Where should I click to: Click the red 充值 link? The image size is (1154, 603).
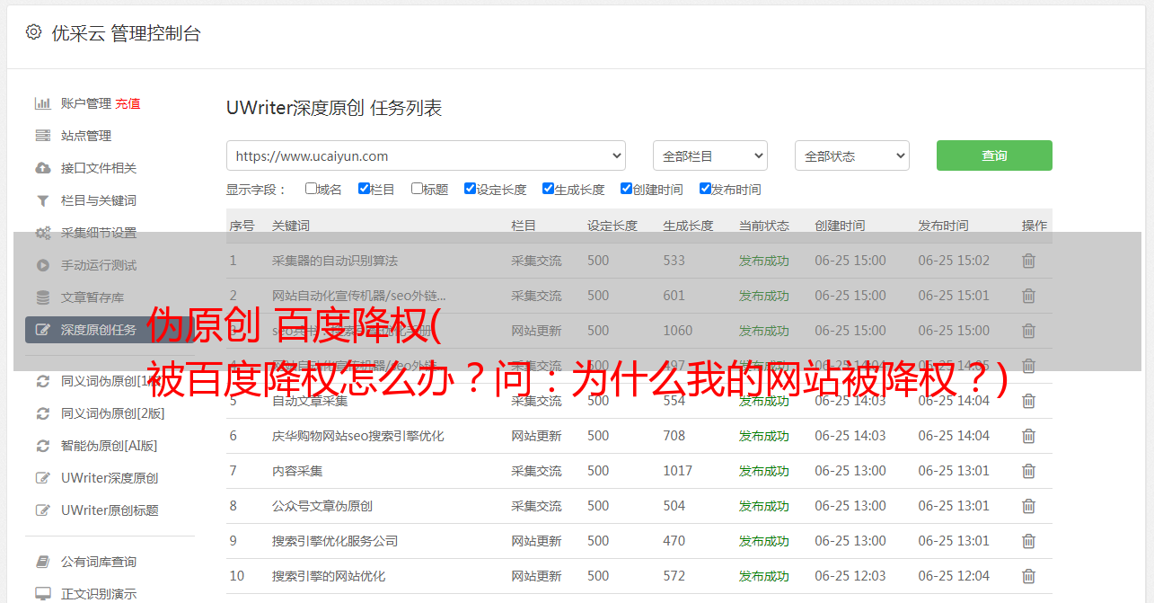pos(128,103)
